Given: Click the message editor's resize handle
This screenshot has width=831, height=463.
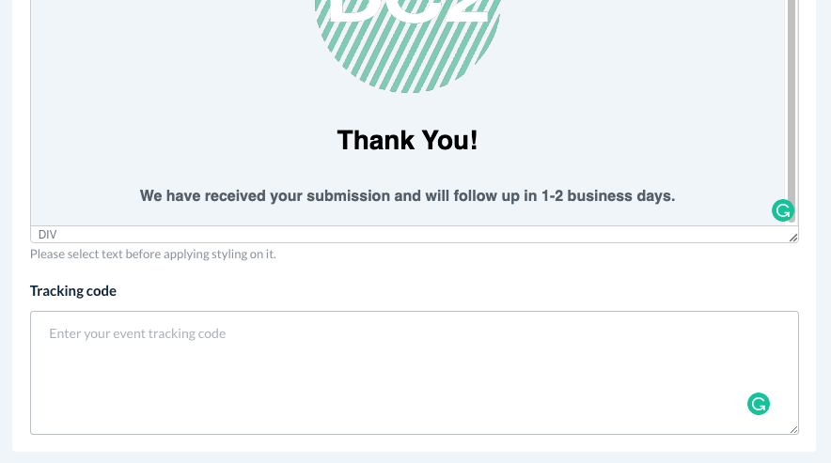Looking at the screenshot, I should (793, 238).
